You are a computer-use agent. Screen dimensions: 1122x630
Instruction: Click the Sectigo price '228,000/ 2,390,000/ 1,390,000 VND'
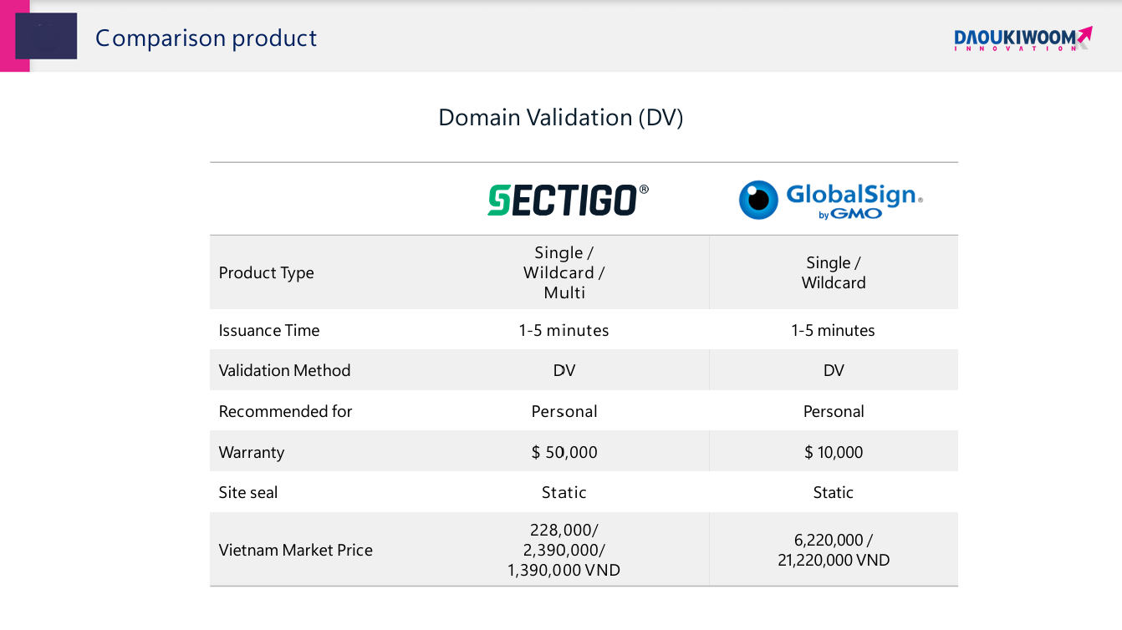pos(564,550)
